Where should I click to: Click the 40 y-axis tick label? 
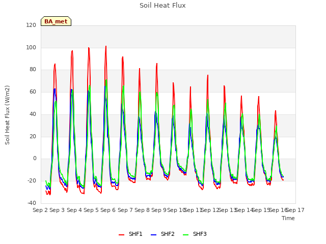33,114
